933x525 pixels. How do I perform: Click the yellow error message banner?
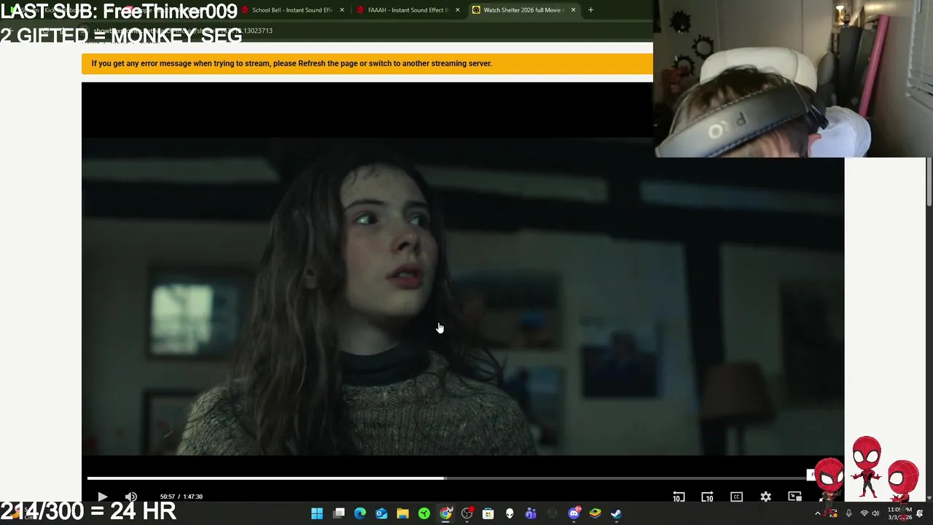[367, 63]
